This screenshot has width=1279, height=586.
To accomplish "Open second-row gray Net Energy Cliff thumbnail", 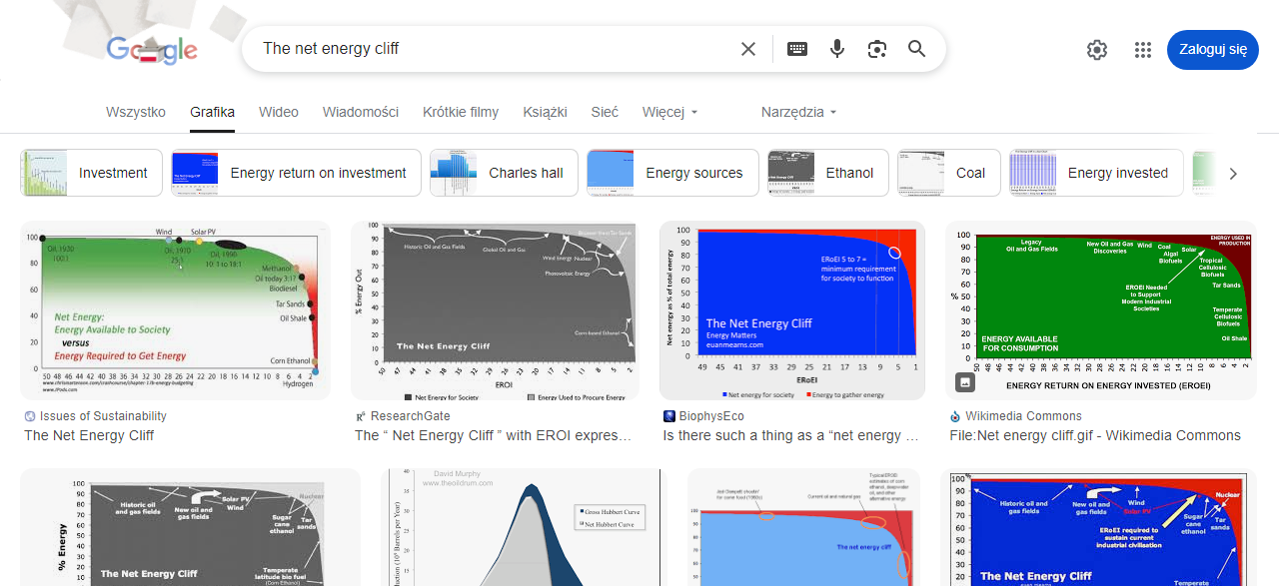I will pos(190,527).
